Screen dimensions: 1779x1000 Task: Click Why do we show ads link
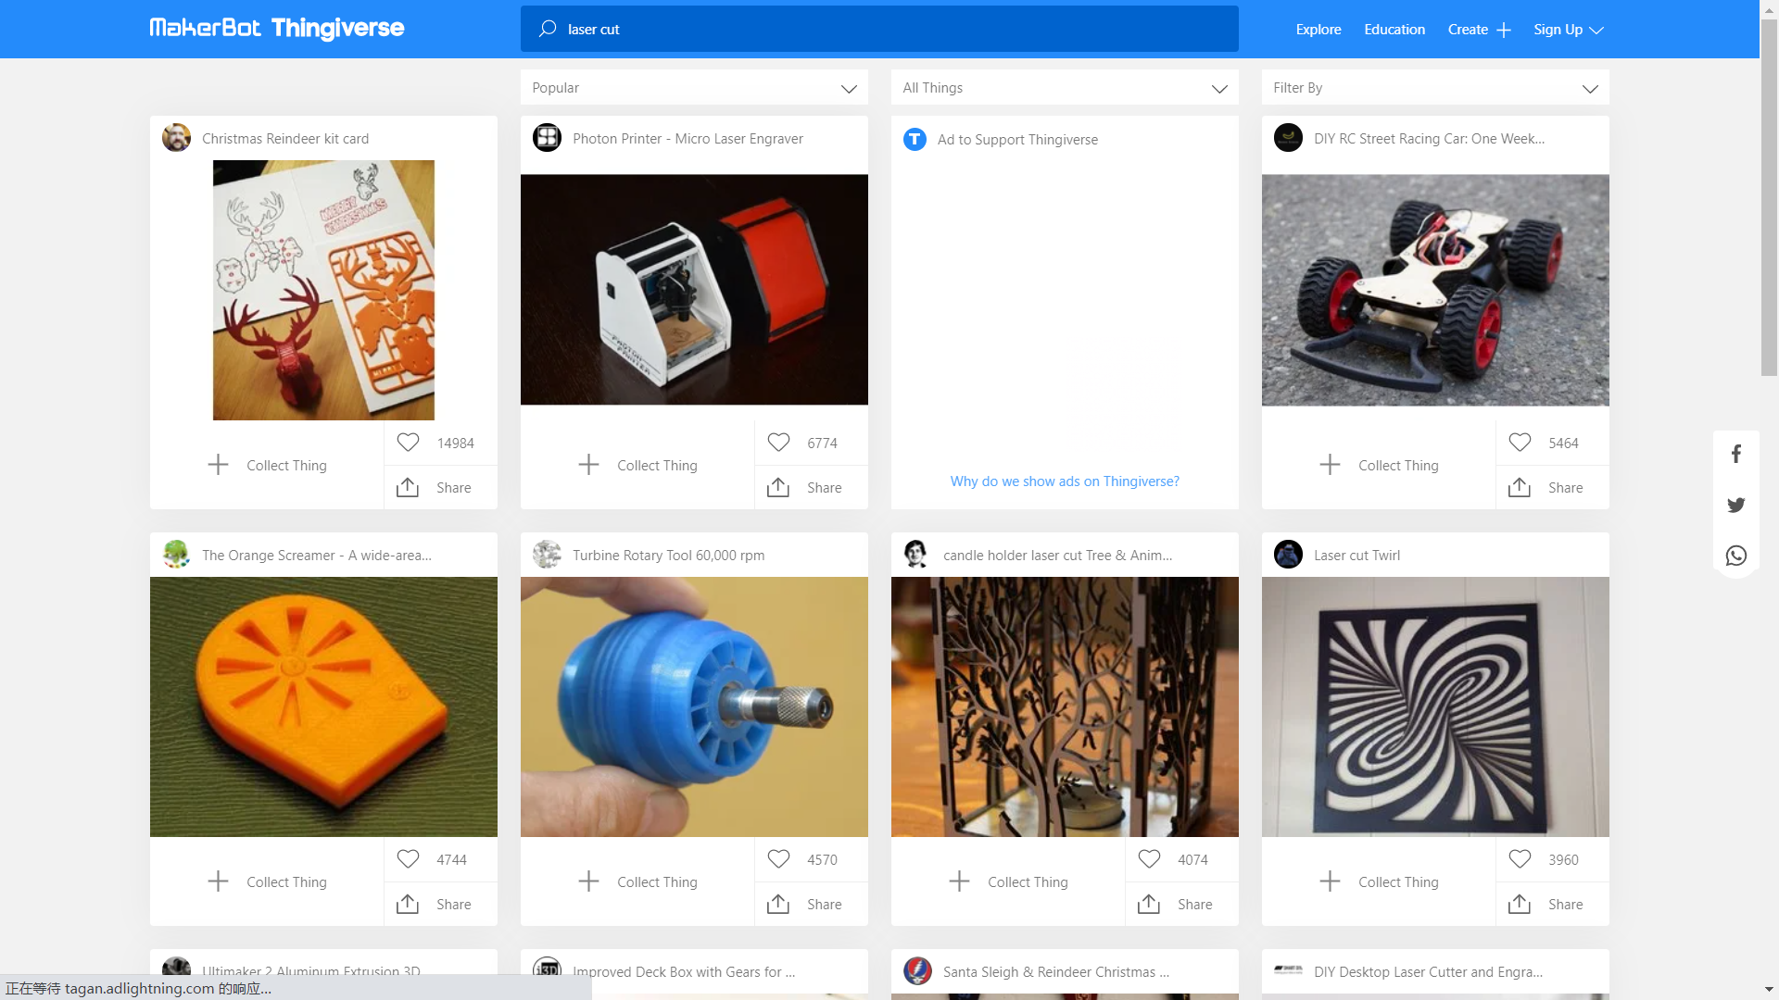1065,481
